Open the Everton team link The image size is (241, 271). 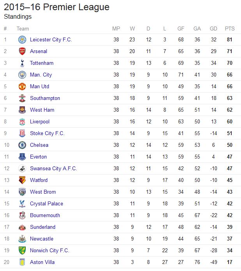click(x=38, y=157)
